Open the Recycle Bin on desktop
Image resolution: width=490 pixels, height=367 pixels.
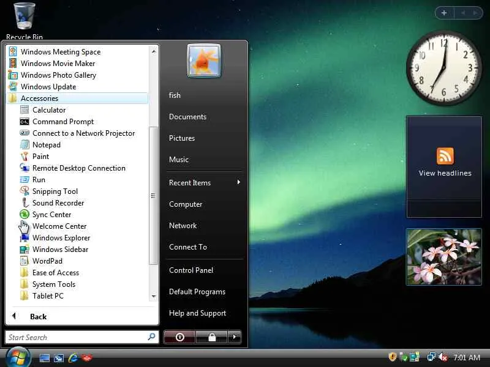[24, 21]
